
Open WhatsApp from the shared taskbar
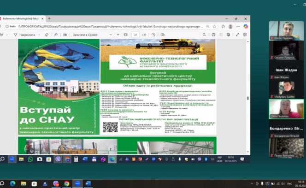[x=30, y=159]
